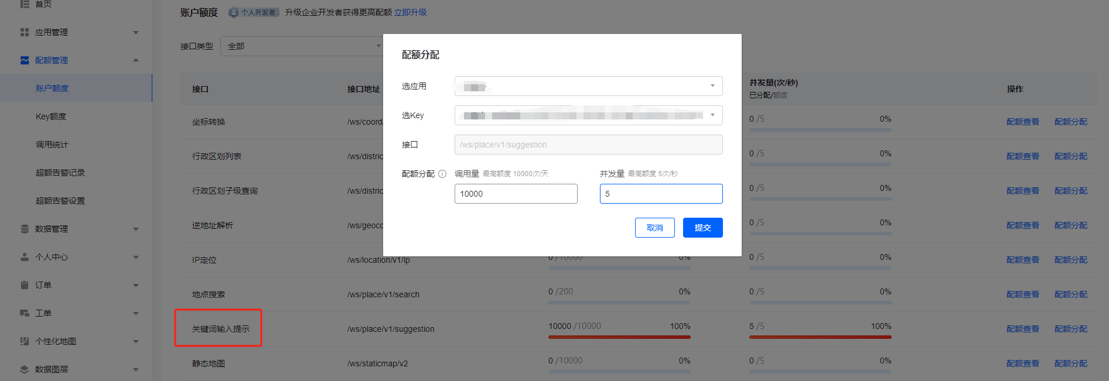Click the 工单 ticket icon
This screenshot has width=1109, height=381.
[25, 313]
